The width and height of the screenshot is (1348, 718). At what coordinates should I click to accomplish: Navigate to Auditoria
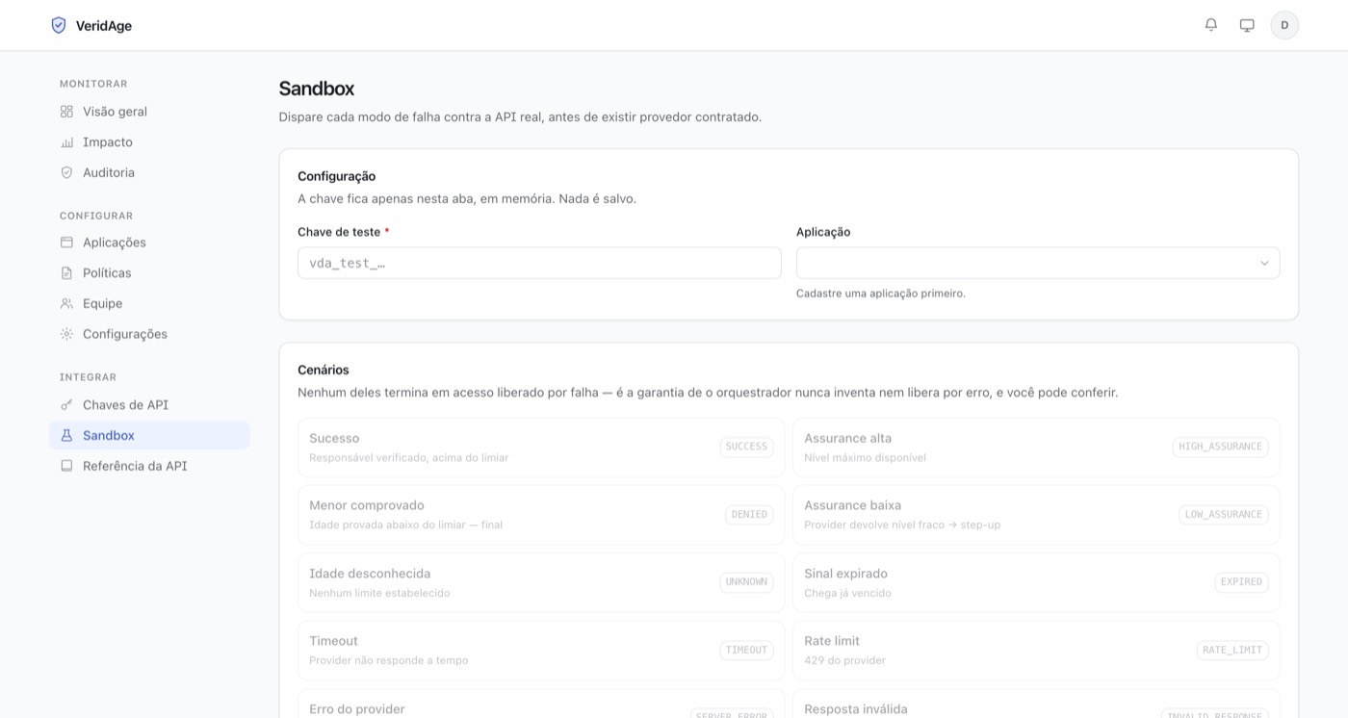[149, 173]
